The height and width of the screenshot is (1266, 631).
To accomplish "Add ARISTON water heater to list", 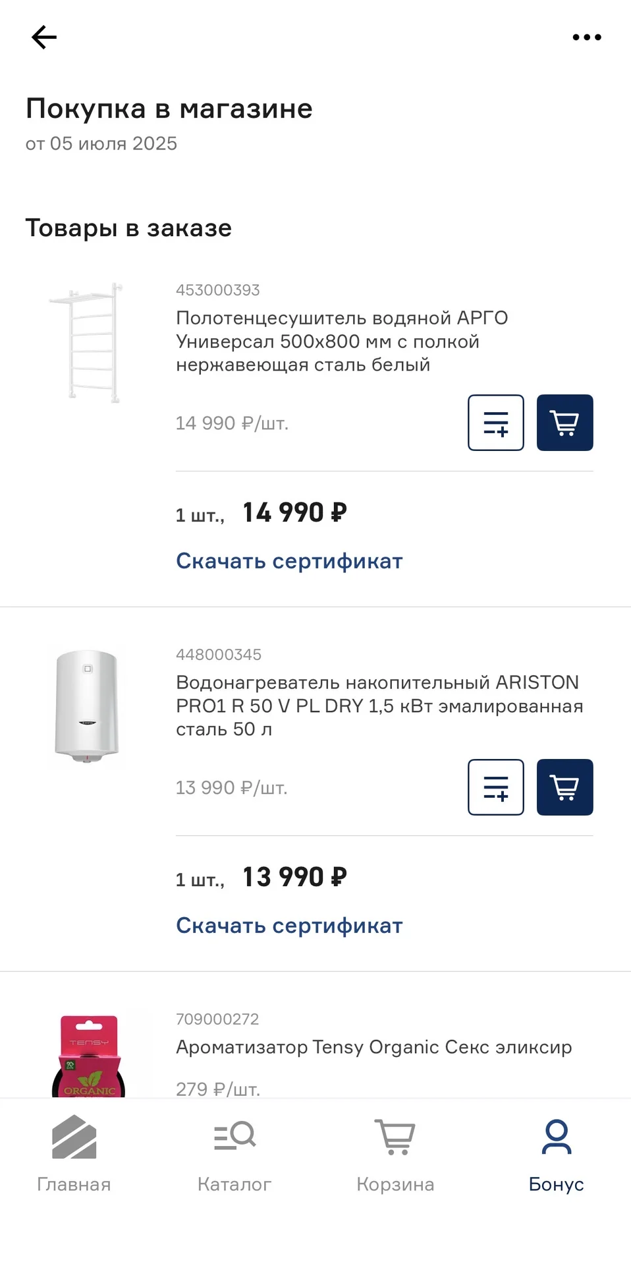I will 496,787.
